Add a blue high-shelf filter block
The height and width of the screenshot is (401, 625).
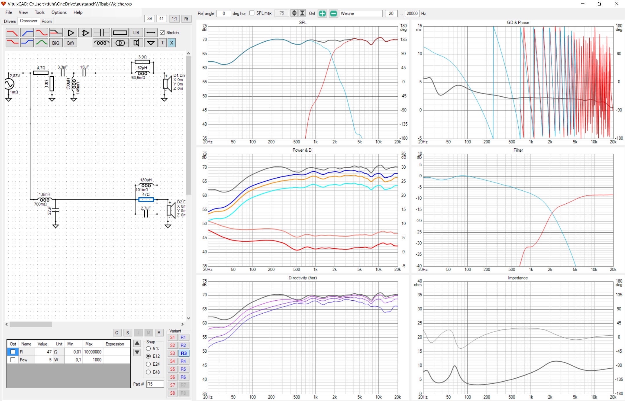tap(27, 43)
